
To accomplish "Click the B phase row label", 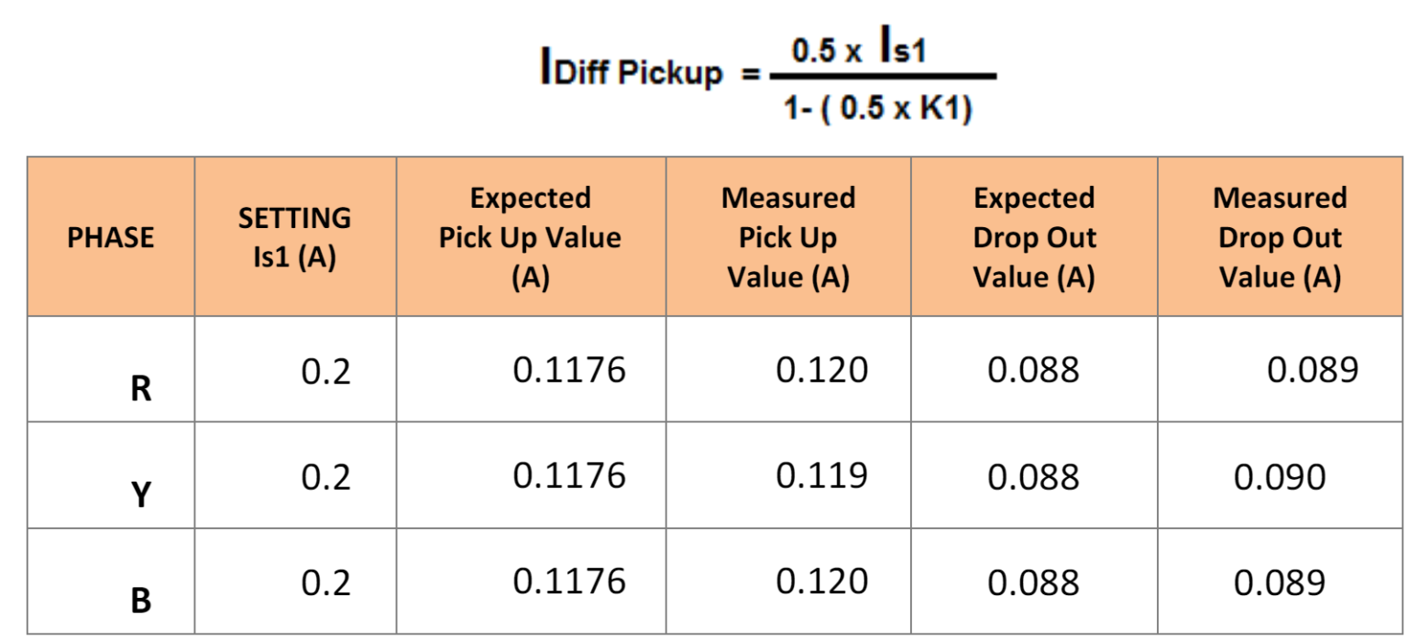I will click(x=140, y=601).
